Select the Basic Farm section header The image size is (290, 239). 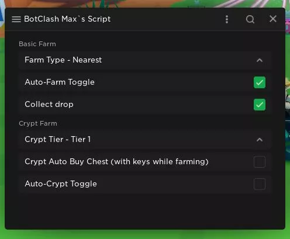[37, 44]
